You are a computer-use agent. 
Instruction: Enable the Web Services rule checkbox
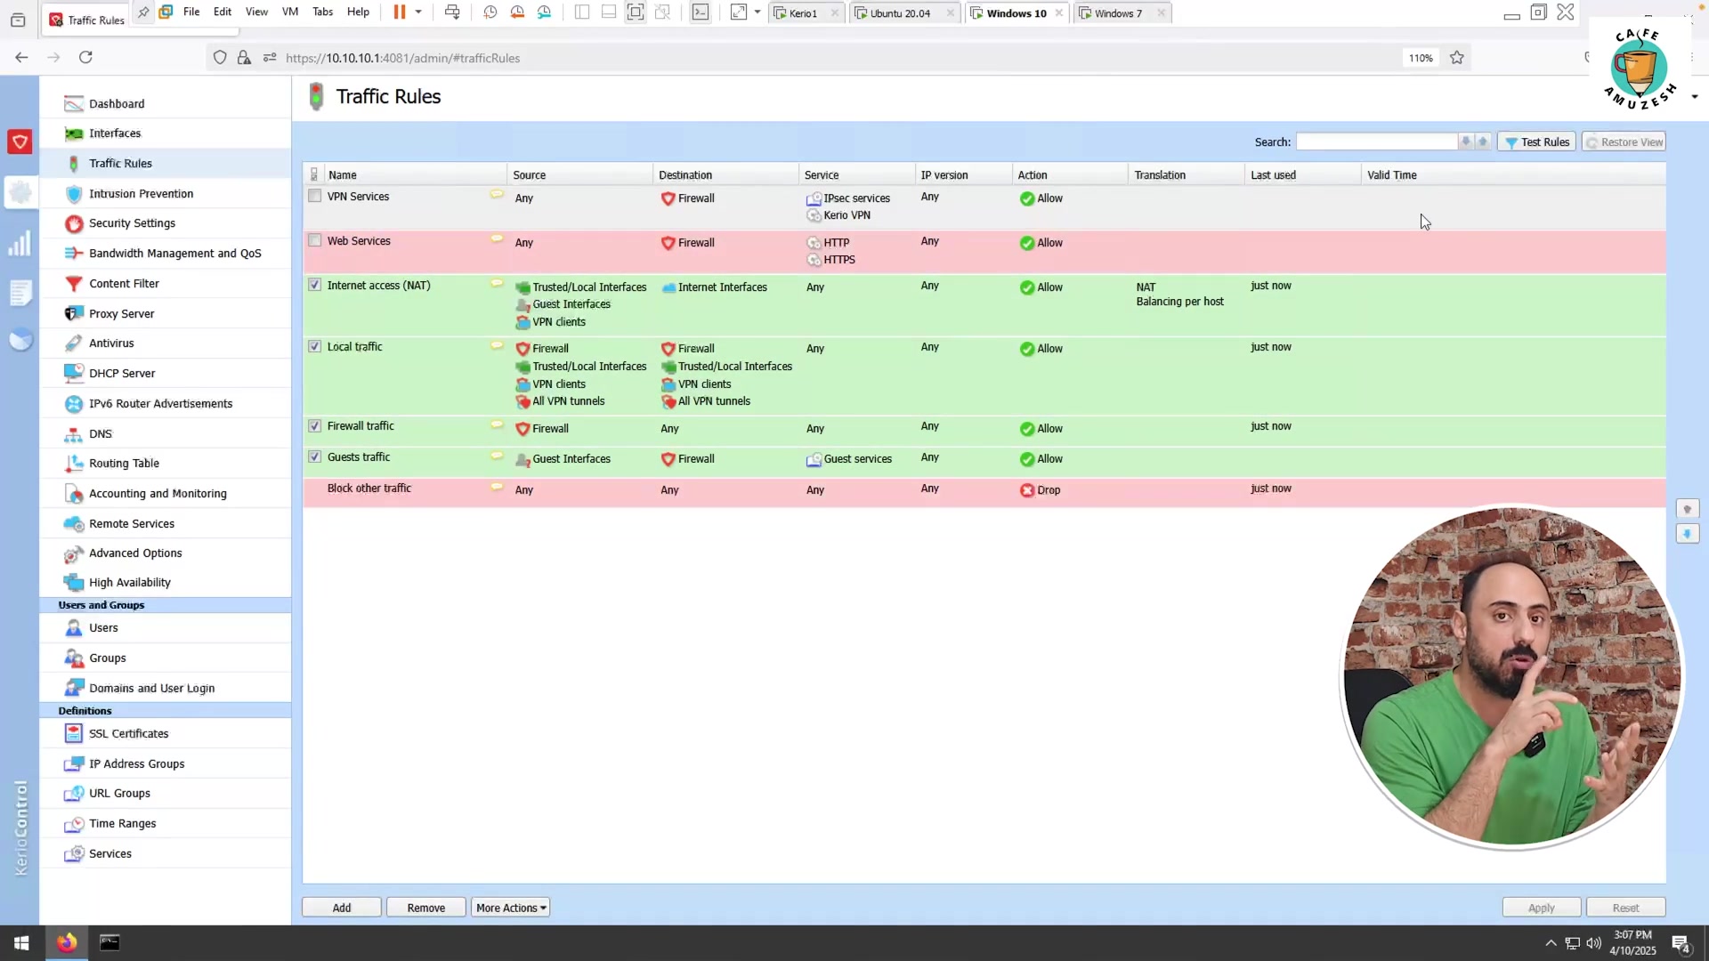click(x=315, y=241)
